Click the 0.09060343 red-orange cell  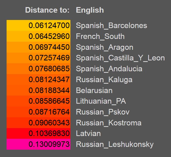pyautogui.click(x=39, y=123)
